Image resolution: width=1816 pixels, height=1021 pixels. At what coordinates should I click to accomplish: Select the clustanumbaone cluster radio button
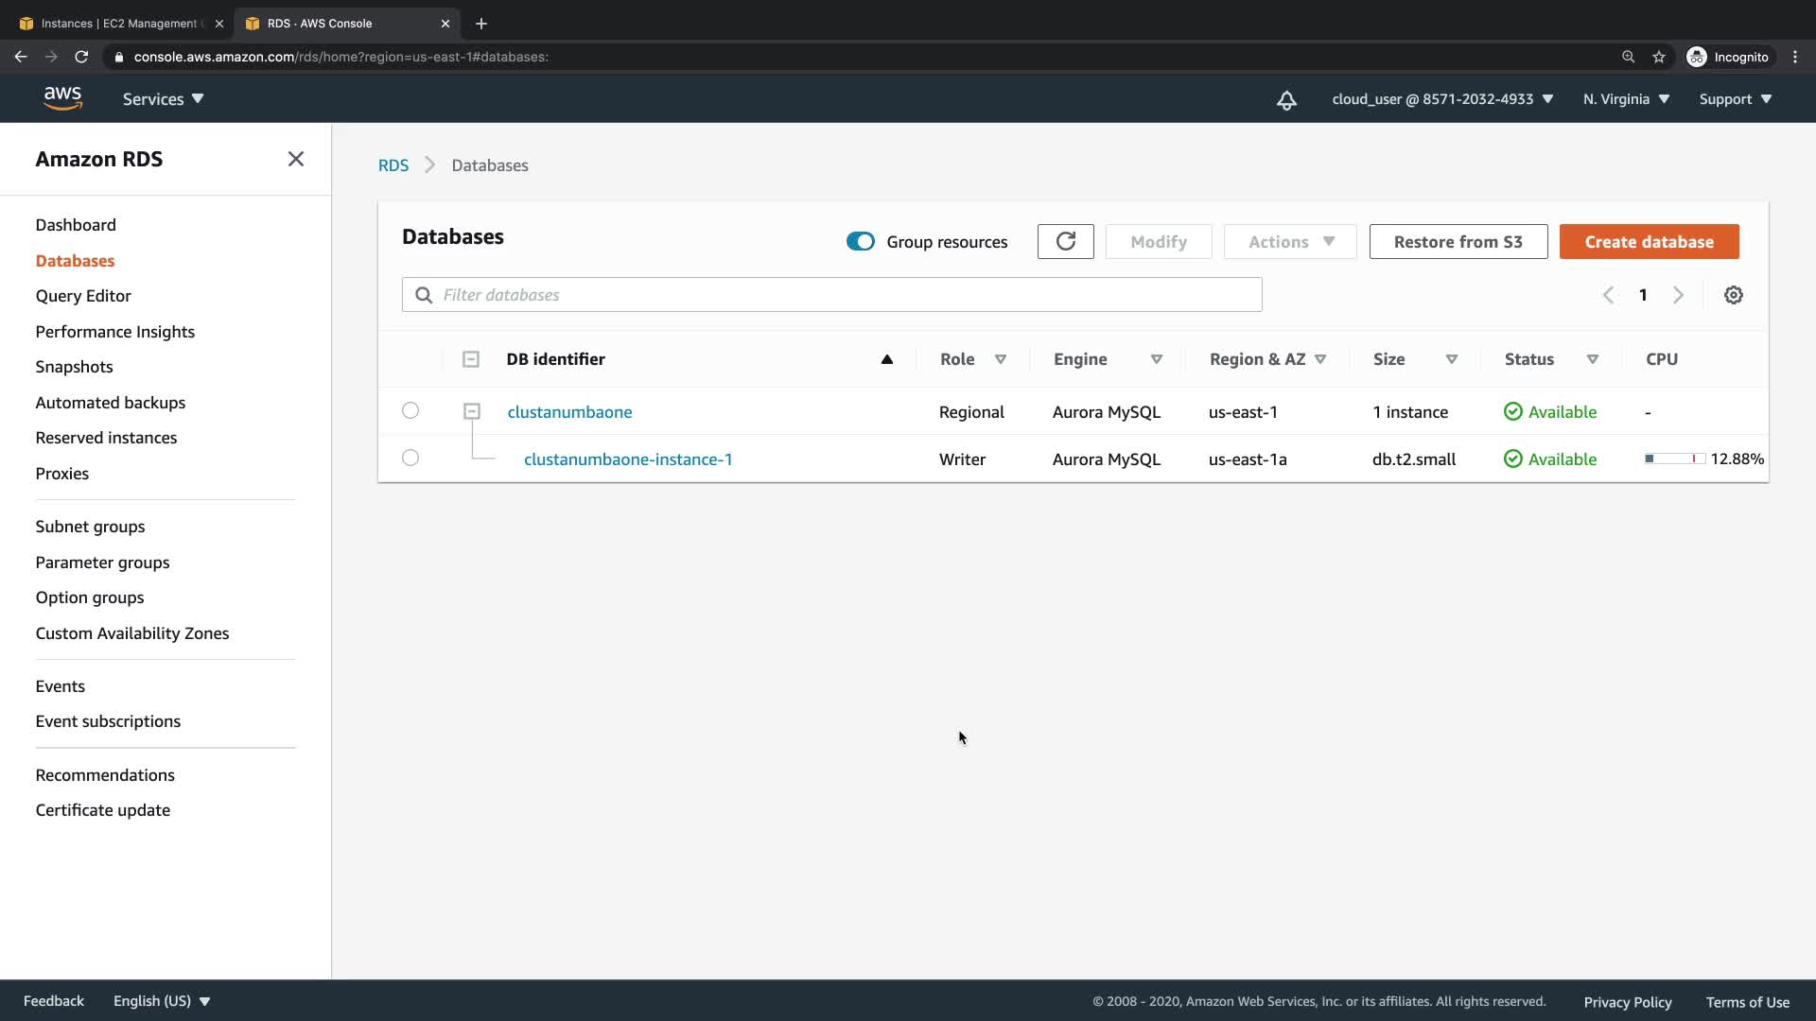tap(410, 410)
